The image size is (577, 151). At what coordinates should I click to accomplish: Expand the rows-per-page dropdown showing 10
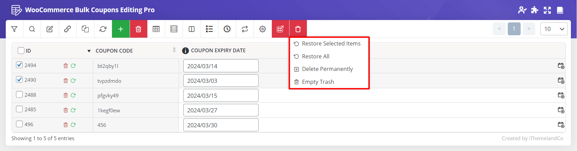[554, 29]
